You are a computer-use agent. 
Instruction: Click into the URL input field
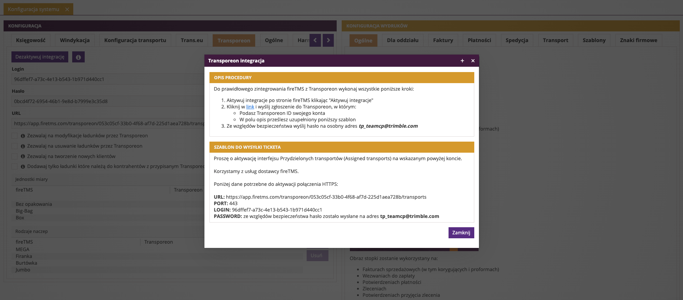(108, 123)
